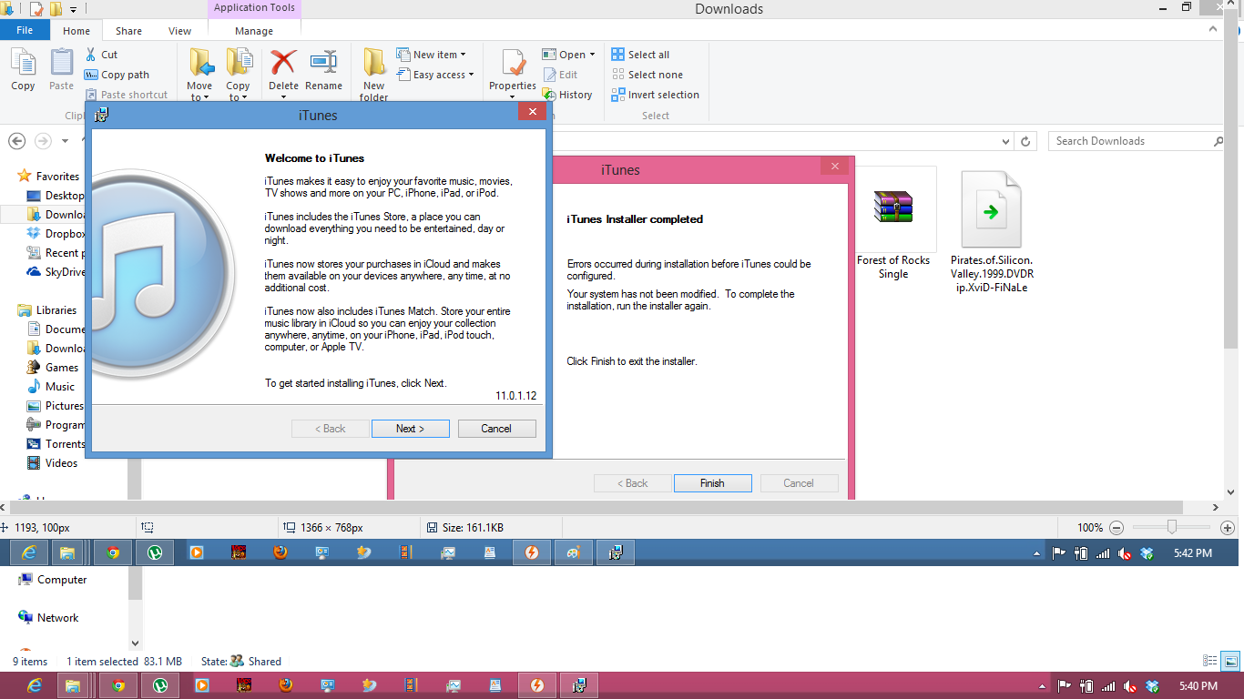
Task: Open Torrents in the sidebar
Action: pyautogui.click(x=56, y=444)
